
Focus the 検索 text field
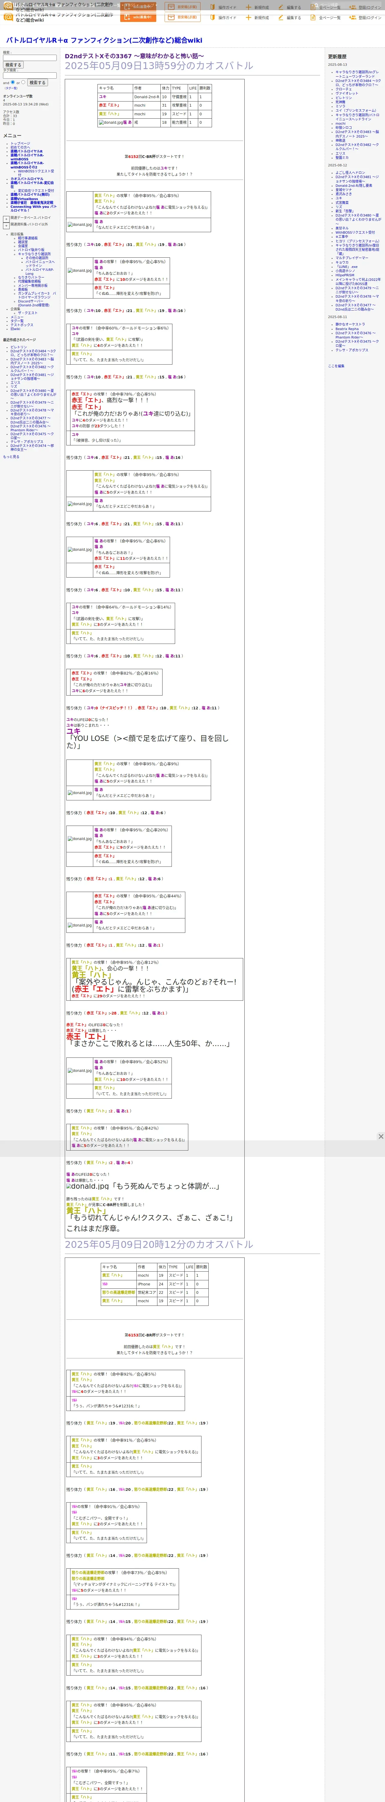point(29,58)
